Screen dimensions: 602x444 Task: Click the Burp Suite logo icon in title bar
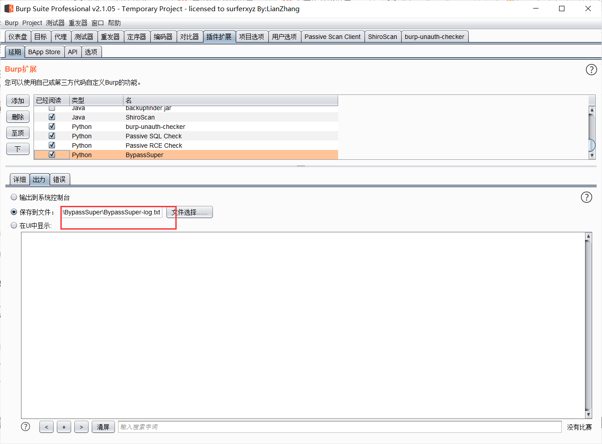pyautogui.click(x=8, y=9)
